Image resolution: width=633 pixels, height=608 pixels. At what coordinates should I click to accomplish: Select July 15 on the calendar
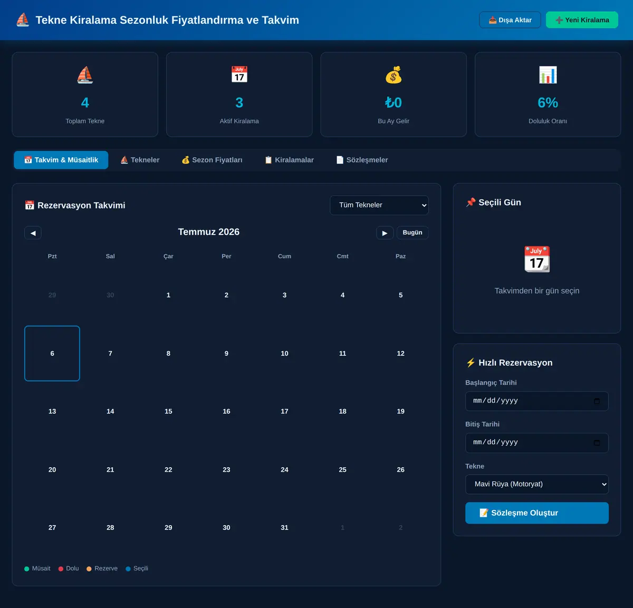coord(168,412)
